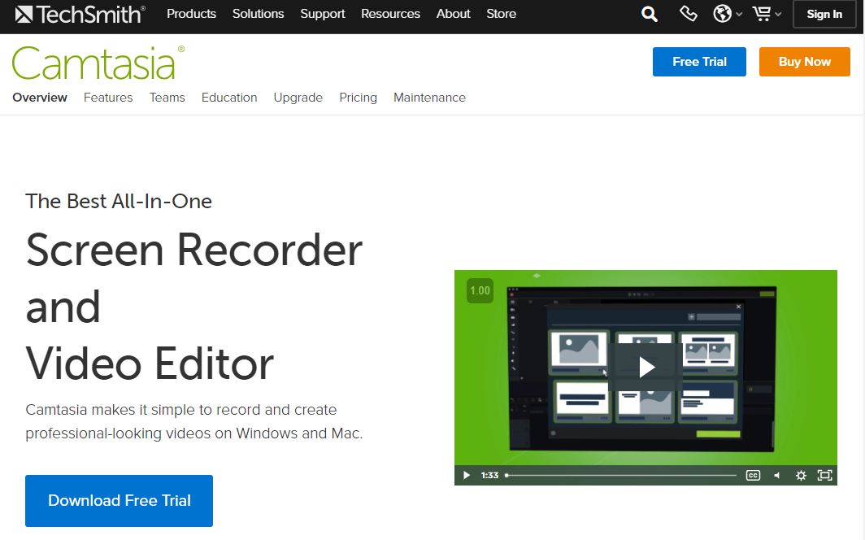Image resolution: width=865 pixels, height=540 pixels.
Task: Click the Camtasia logo
Action: [x=98, y=63]
